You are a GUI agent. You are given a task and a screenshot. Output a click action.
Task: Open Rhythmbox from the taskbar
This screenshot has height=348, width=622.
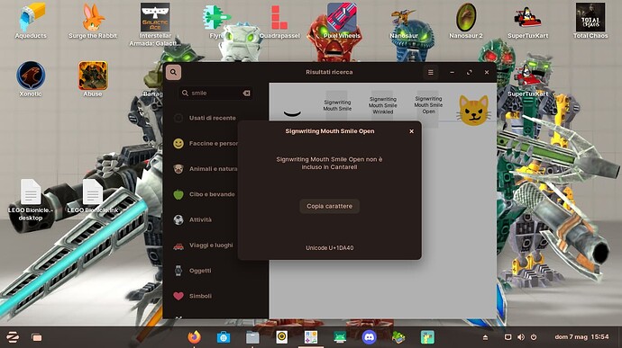coord(281,337)
